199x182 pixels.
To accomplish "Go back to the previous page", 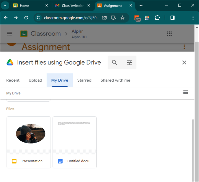I will pyautogui.click(x=6, y=18).
